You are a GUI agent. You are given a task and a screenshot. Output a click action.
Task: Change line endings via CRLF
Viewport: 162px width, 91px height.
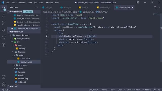[120, 90]
